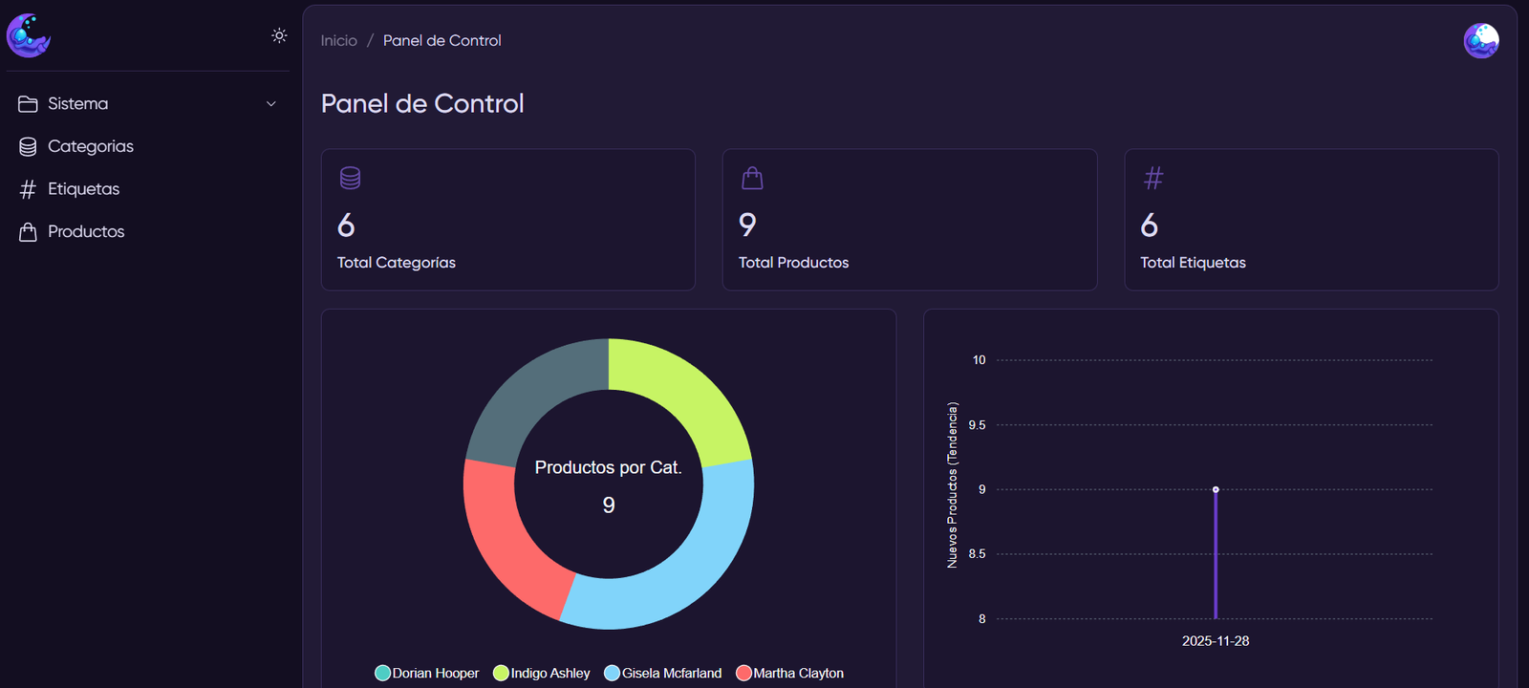The image size is (1529, 688).
Task: Select the data point on trend chart
Action: coord(1216,489)
